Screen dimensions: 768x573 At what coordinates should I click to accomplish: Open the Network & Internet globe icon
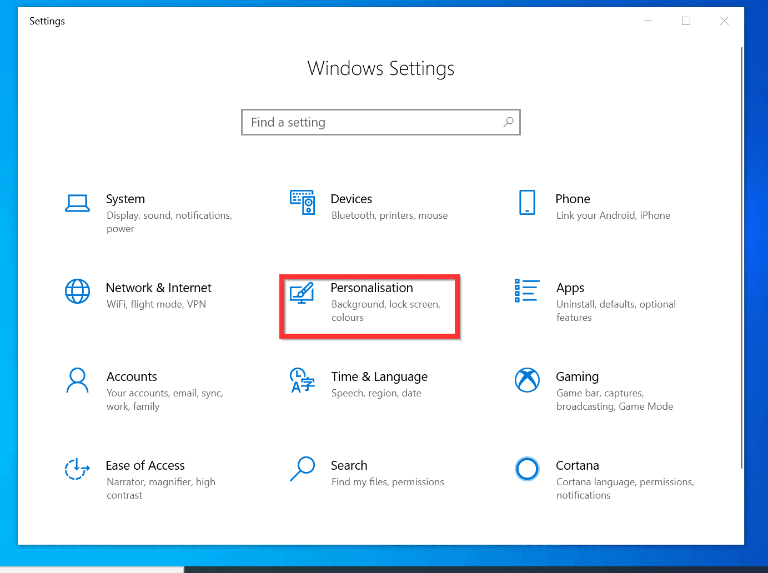click(77, 291)
